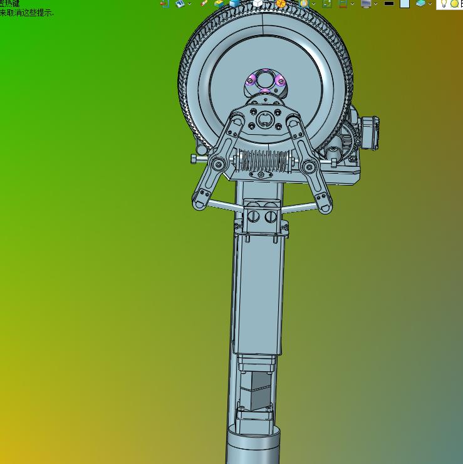
Task: Toggle the yellow round lamp icon
Action: point(454,4)
